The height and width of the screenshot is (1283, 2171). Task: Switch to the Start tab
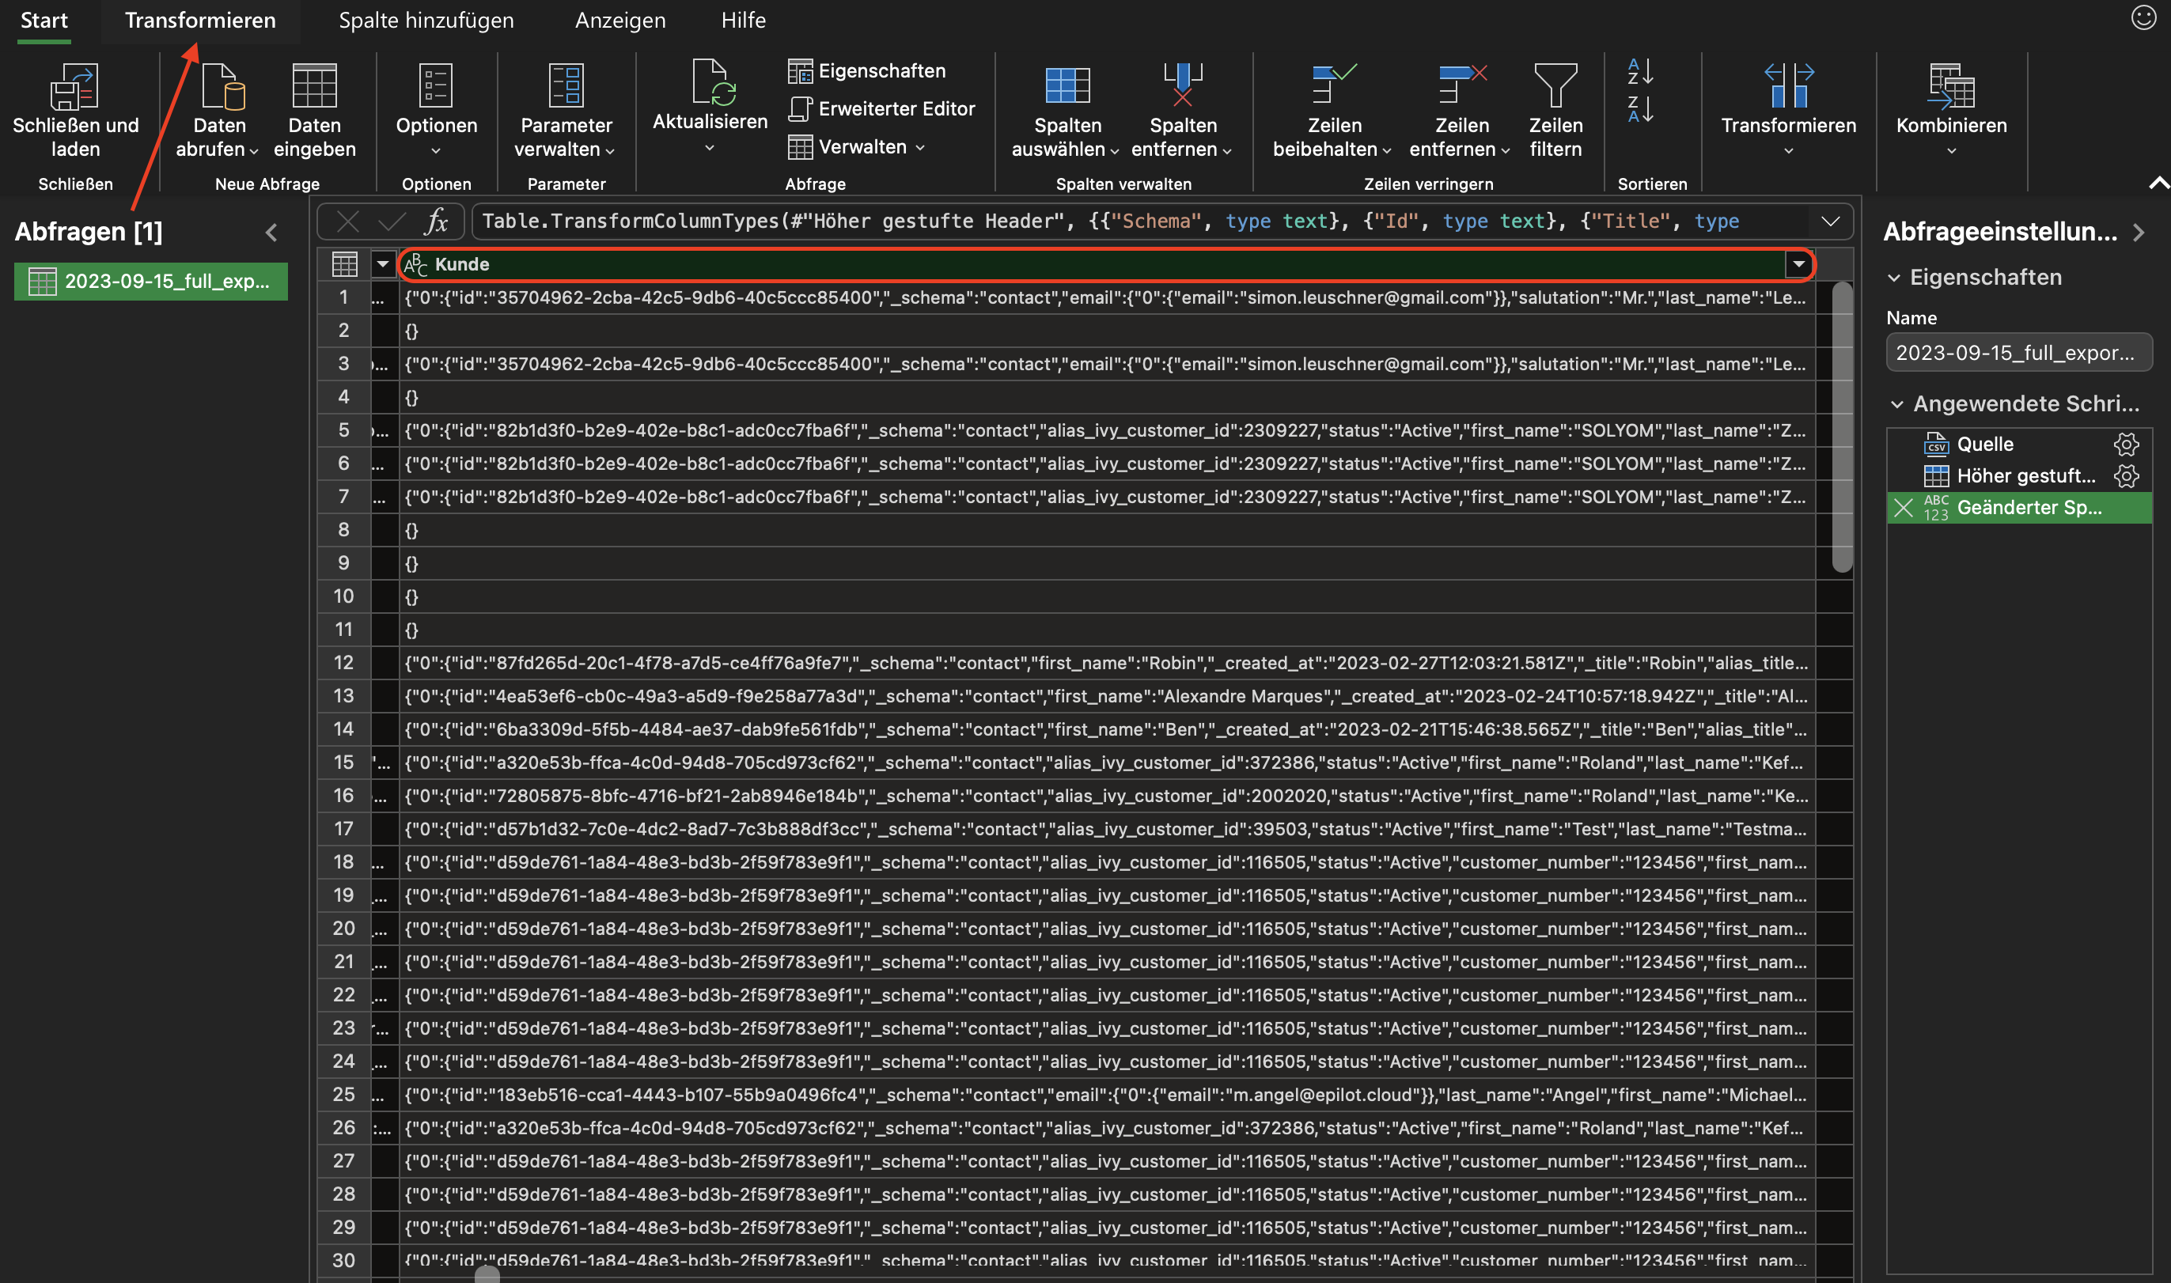[44, 21]
